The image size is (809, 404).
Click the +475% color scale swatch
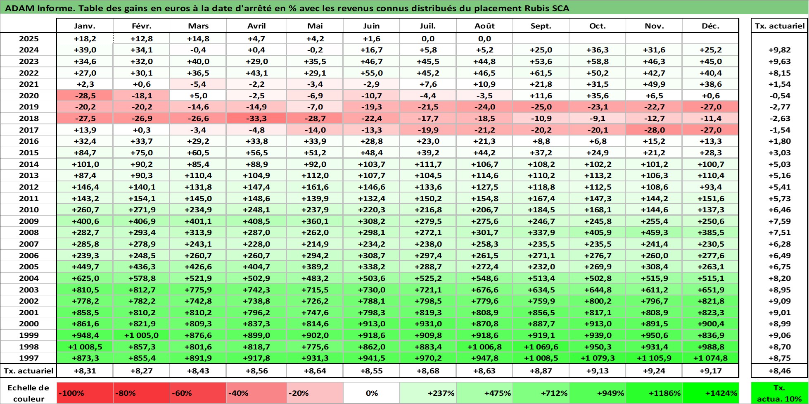(484, 393)
